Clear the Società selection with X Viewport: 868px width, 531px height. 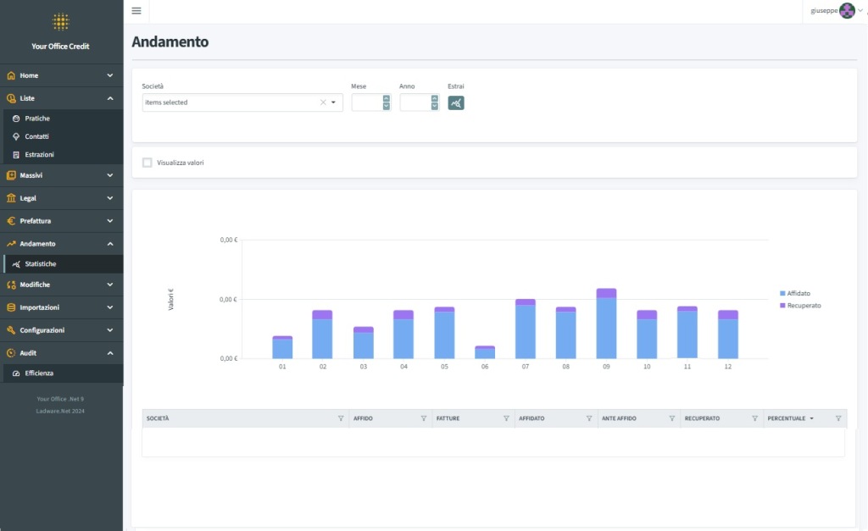(323, 102)
